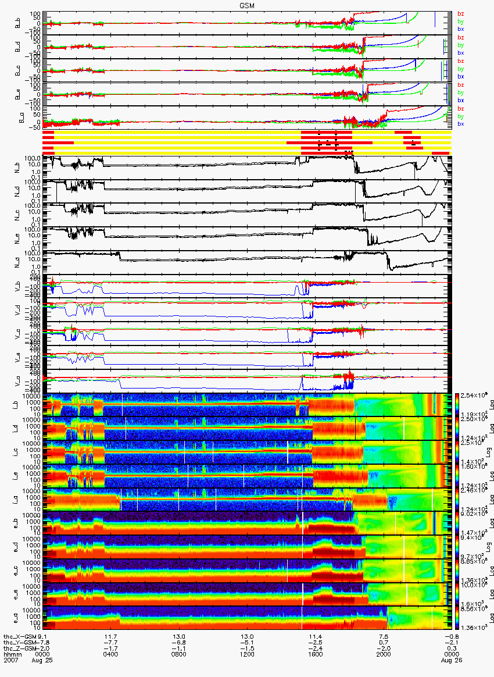Click the 0400 time tick label
Image resolution: width=494 pixels, height=677 pixels.
(110, 654)
